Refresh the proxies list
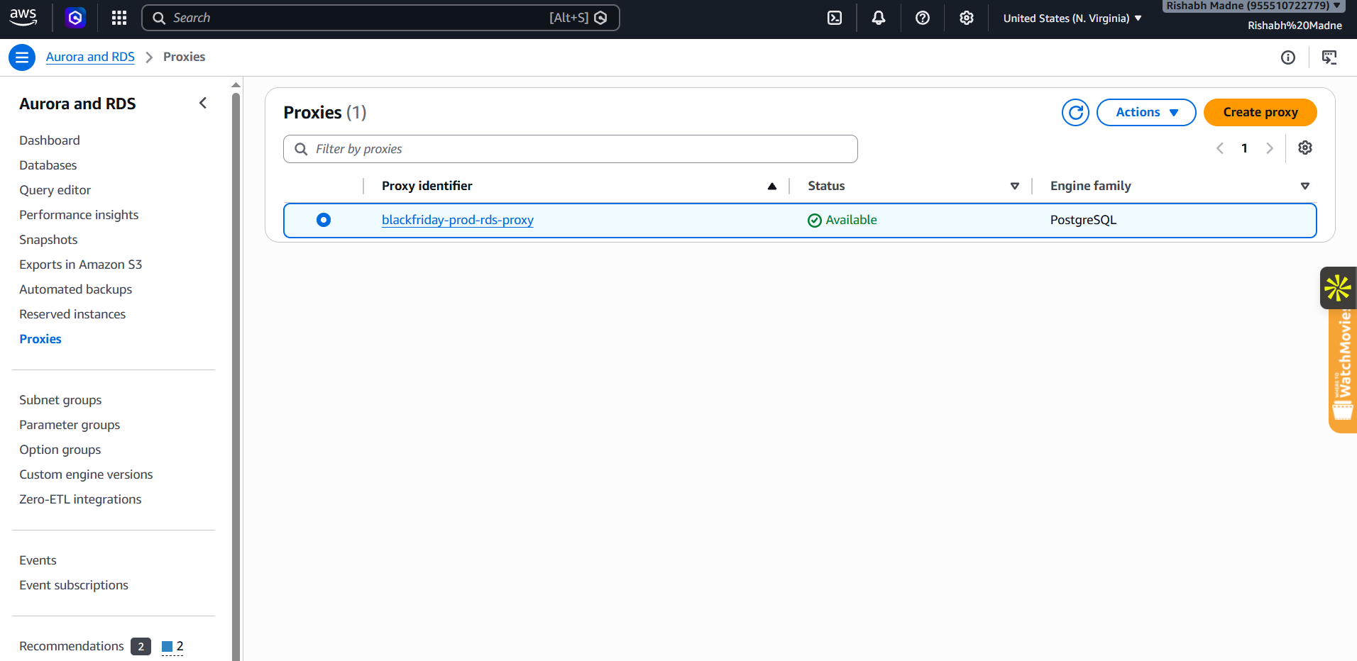 click(1076, 112)
